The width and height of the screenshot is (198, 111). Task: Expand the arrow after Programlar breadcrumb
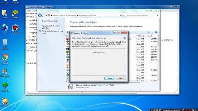pyautogui.click(x=77, y=15)
